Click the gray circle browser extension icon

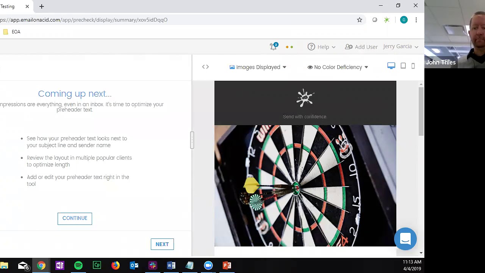click(x=375, y=20)
